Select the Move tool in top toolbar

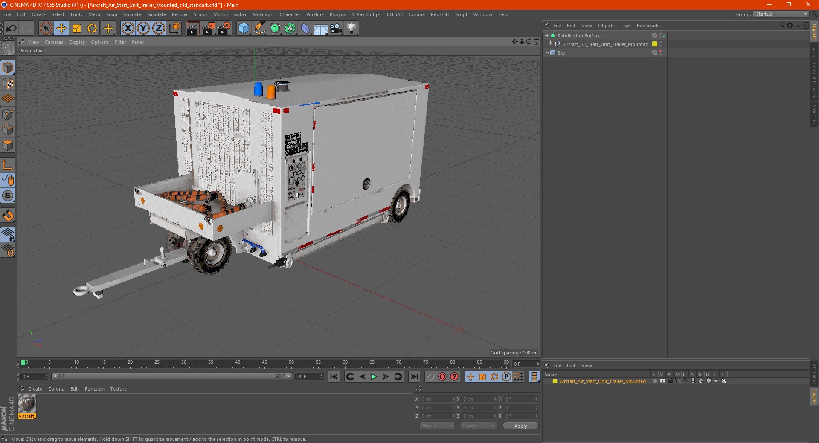pyautogui.click(x=61, y=29)
